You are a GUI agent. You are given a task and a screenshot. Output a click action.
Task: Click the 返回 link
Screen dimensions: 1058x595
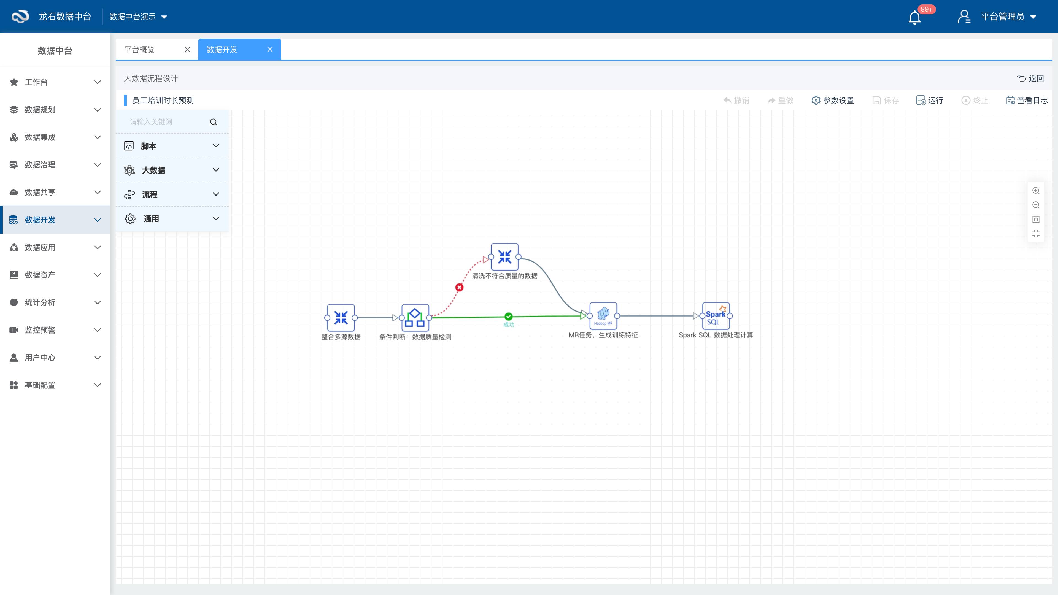coord(1031,78)
